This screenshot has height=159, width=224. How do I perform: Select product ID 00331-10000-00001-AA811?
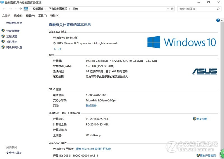click(x=81, y=156)
